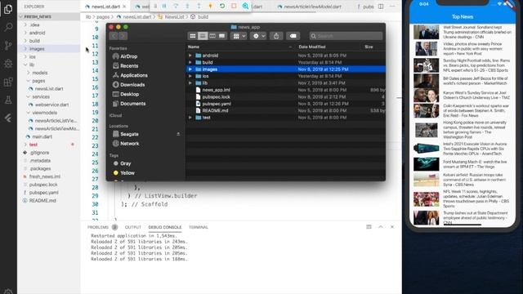
Task: Pause the debug session
Action: tap(164, 6)
